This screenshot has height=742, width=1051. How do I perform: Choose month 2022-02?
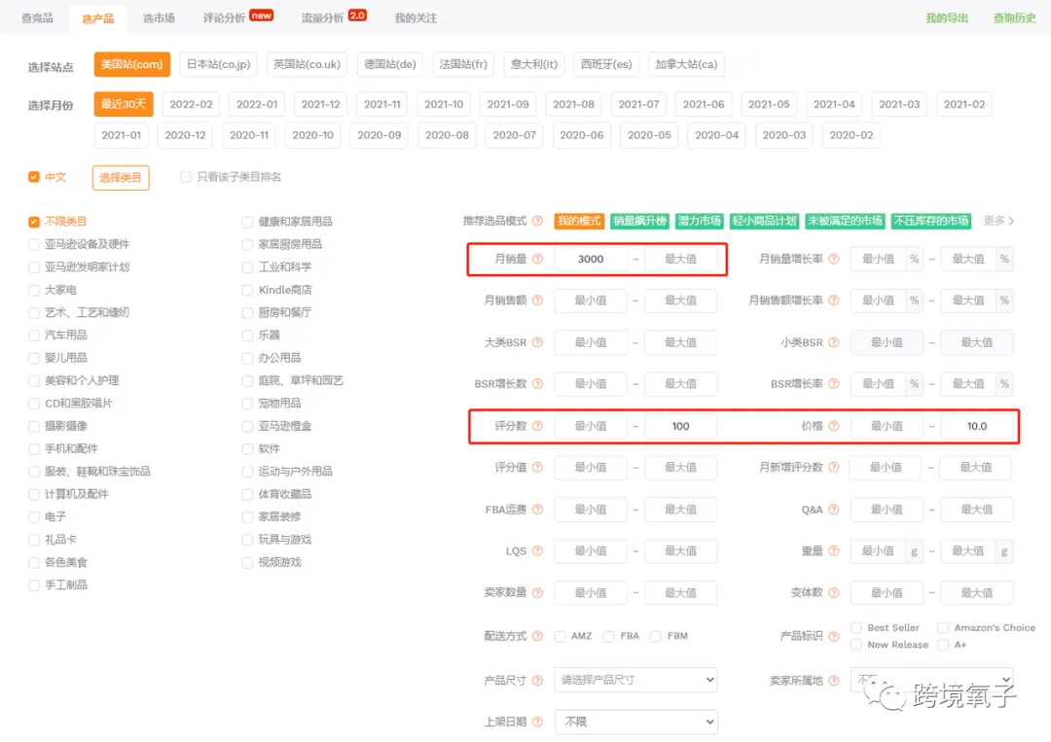191,104
